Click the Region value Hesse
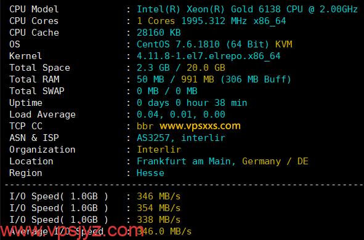364x240 pixels. [150, 173]
